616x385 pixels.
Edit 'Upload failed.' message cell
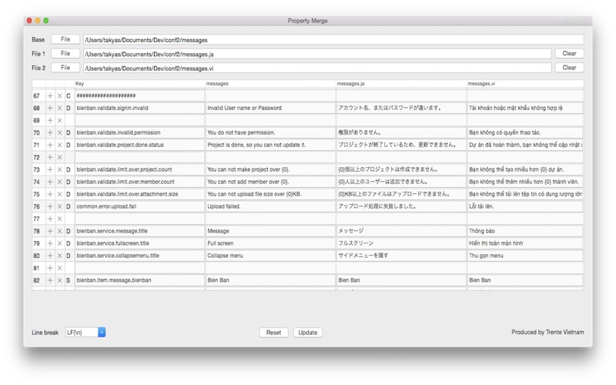270,206
